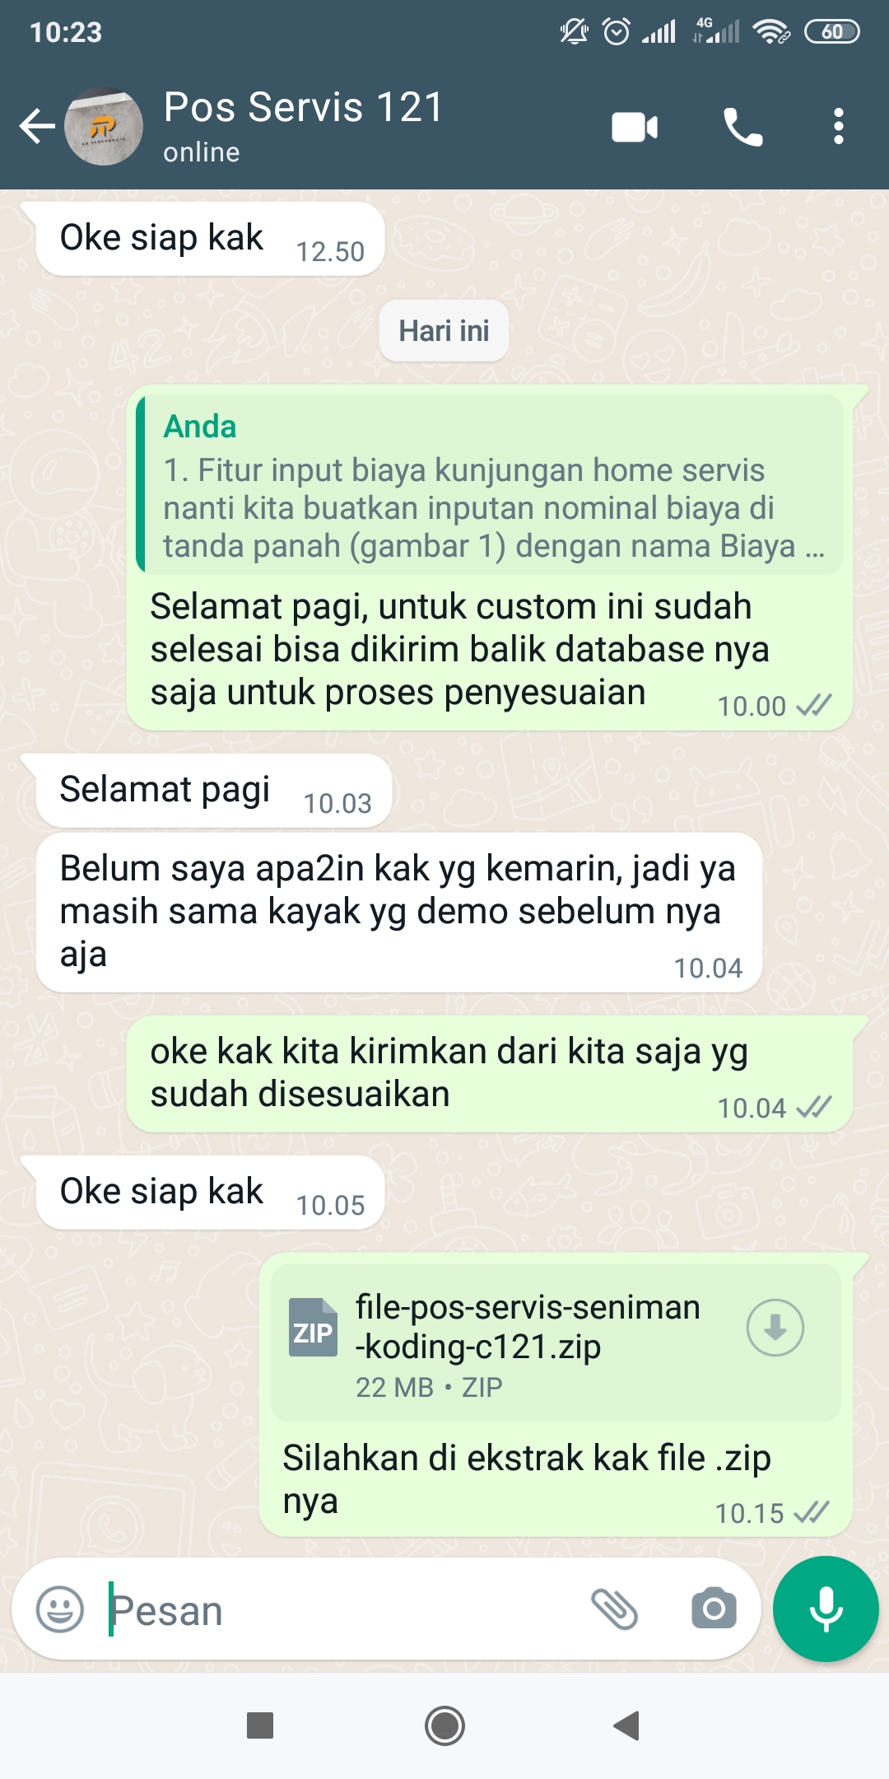
Task: Select the 'Oke siap kak' message at 10.05
Action: click(x=210, y=1193)
